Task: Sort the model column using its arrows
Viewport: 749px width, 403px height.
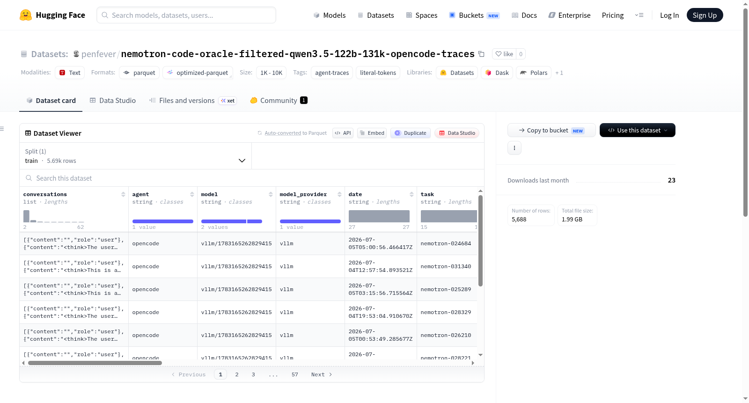Action: pos(271,194)
